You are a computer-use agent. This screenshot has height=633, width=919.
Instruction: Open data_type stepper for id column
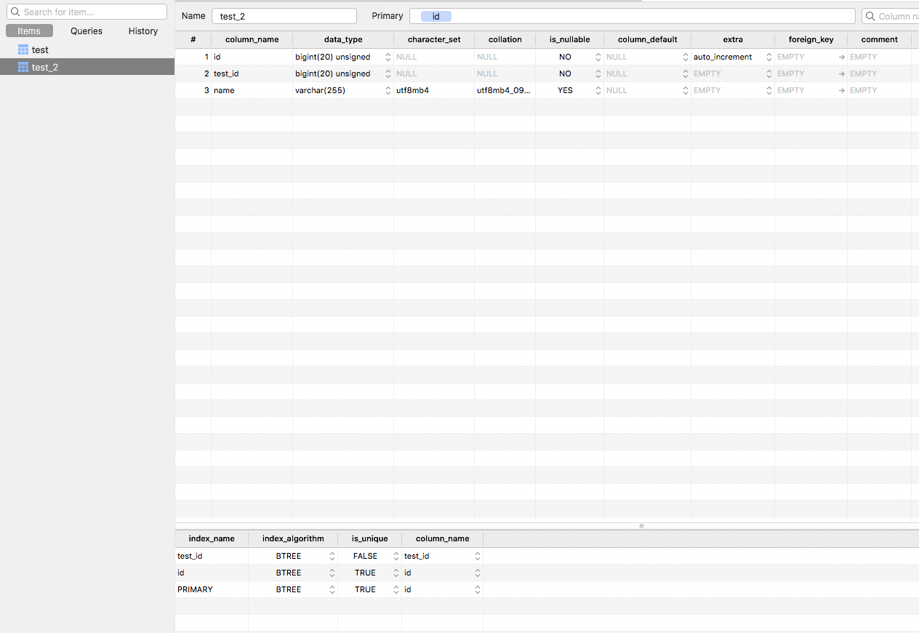pyautogui.click(x=388, y=56)
